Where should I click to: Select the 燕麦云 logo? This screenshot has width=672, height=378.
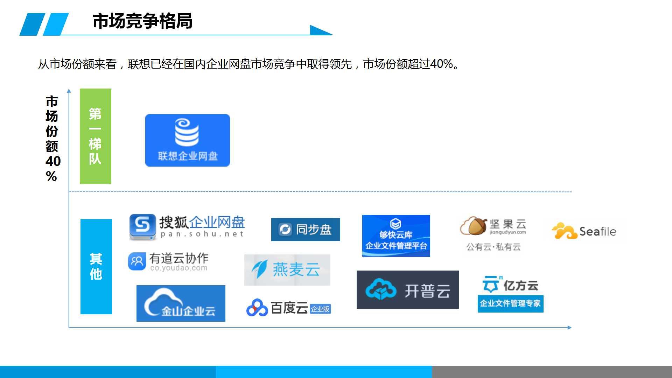(287, 270)
